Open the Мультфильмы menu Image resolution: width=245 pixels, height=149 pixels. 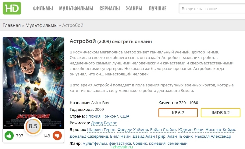(x=76, y=9)
